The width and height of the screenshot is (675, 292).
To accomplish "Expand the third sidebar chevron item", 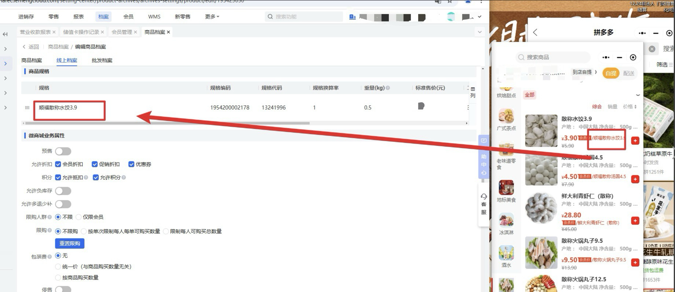I will coord(5,78).
